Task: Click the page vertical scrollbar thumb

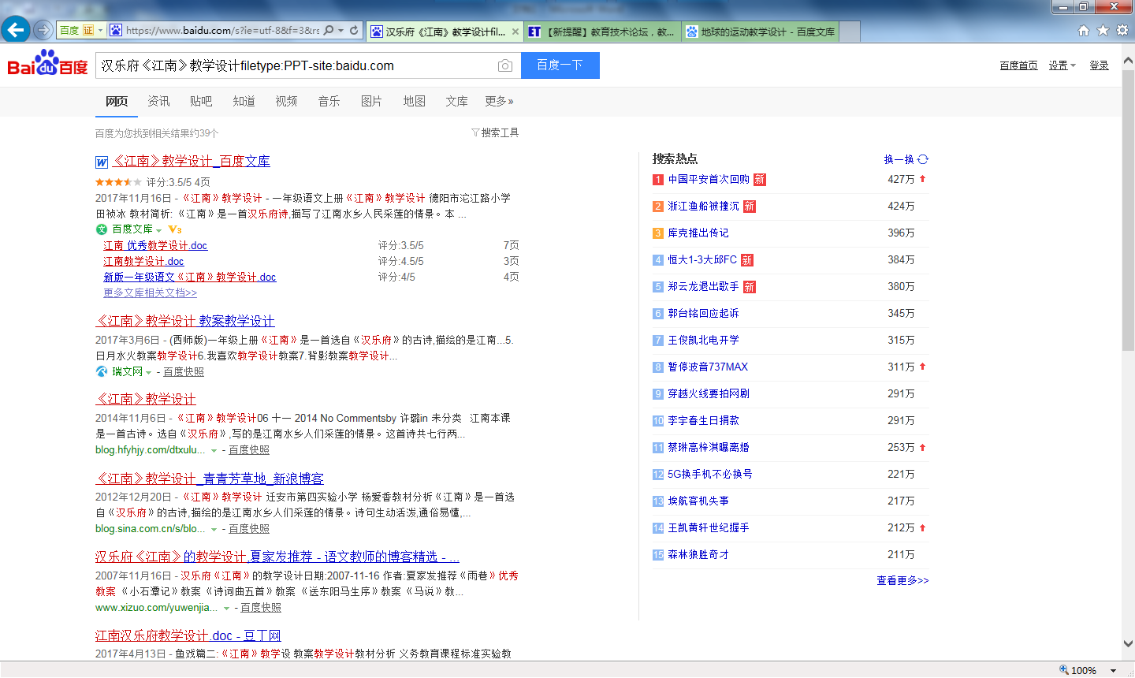Action: (1128, 209)
